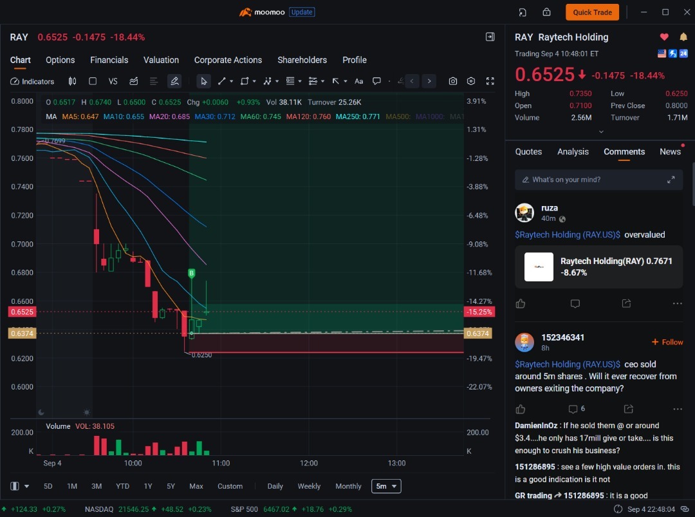Expand the comment composer
Viewport: 695px width, 517px height.
point(671,180)
